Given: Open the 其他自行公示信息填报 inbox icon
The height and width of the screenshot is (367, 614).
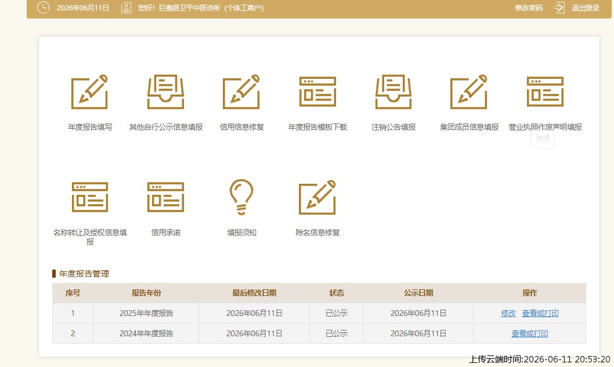Looking at the screenshot, I should point(165,92).
